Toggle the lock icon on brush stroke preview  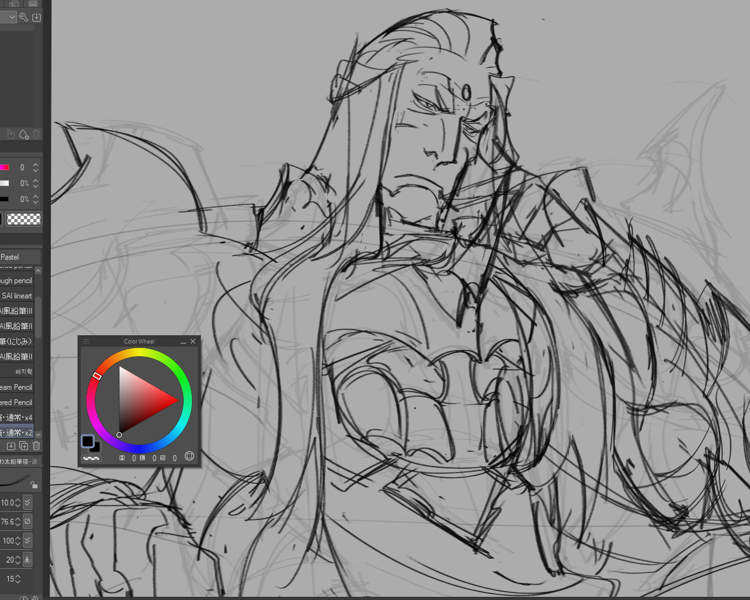point(34,485)
